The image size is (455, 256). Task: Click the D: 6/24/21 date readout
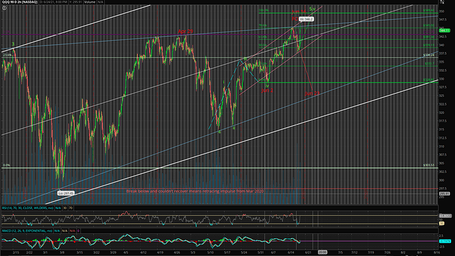click(x=53, y=2)
